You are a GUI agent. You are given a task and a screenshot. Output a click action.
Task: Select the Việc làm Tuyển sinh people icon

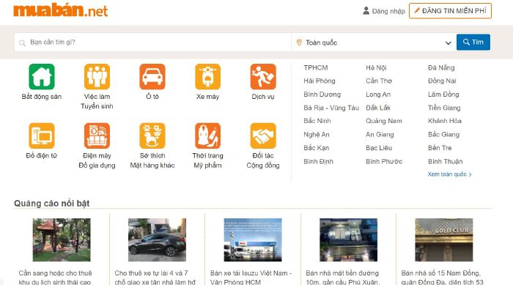(97, 77)
